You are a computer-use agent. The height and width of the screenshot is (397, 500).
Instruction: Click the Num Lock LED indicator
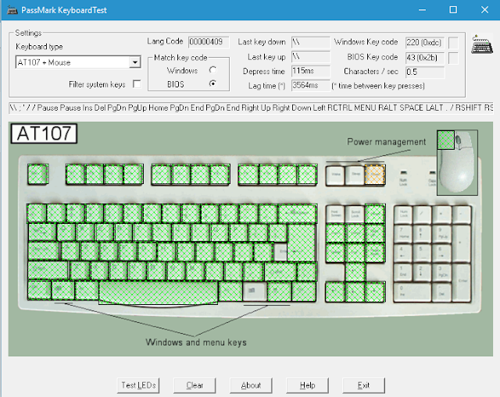(x=403, y=173)
